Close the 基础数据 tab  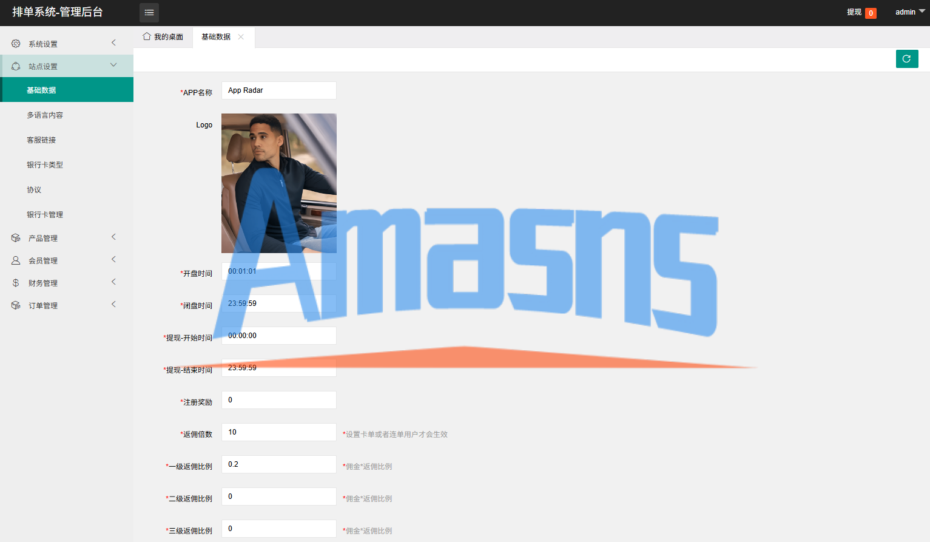241,37
